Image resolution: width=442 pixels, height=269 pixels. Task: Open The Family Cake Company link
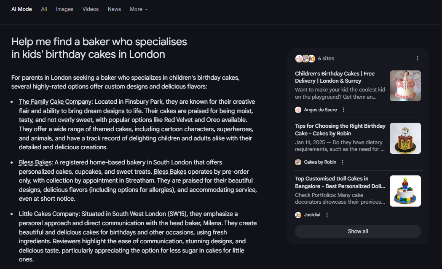click(55, 102)
